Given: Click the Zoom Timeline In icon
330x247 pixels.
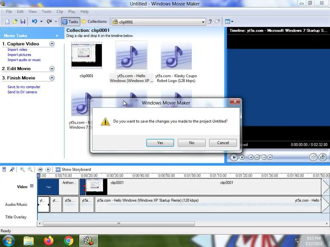Looking at the screenshot, I should (x=22, y=169).
